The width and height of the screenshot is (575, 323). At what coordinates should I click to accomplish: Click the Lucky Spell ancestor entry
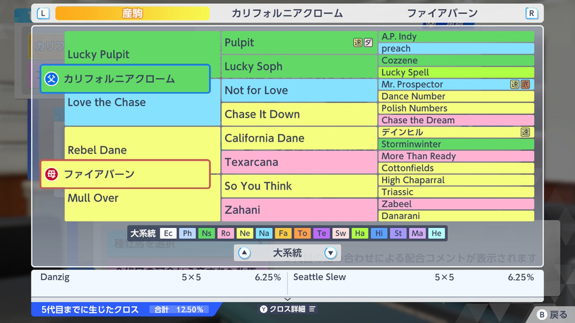point(456,73)
